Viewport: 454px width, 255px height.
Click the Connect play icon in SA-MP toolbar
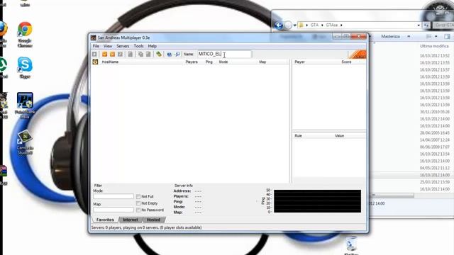(x=94, y=54)
